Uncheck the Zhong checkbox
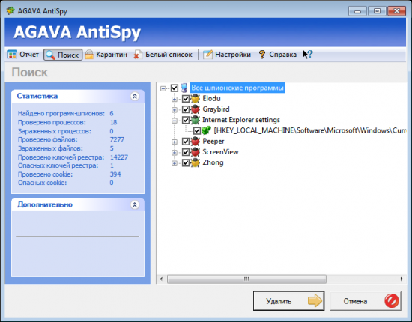 click(x=186, y=162)
